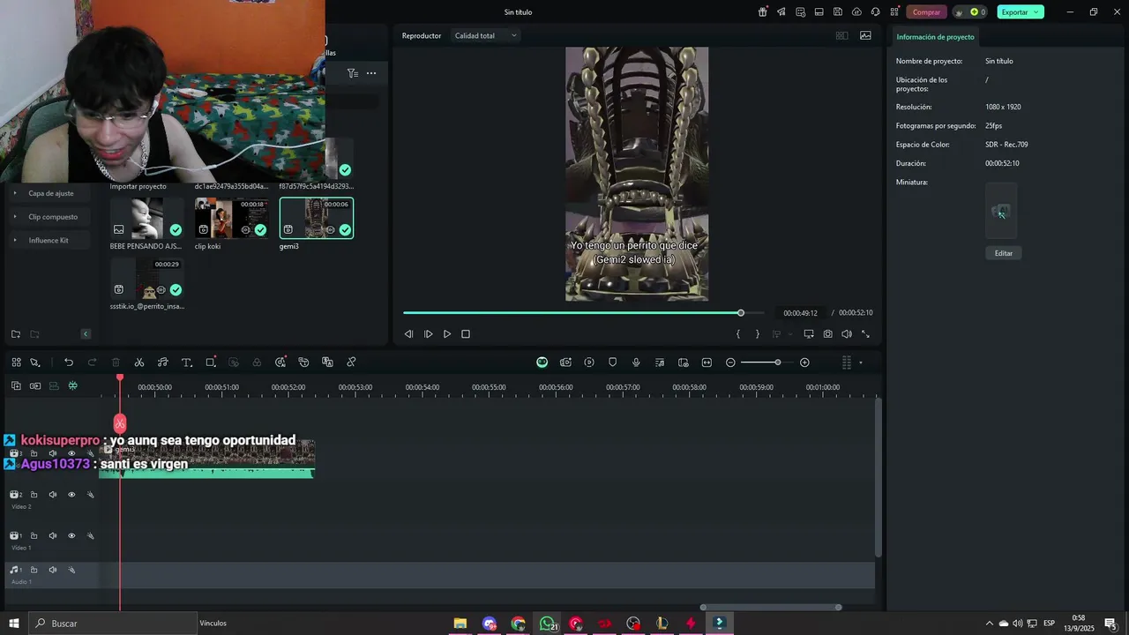Mute the Video 2 track speaker

click(53, 495)
